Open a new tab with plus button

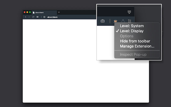click(x=59, y=12)
